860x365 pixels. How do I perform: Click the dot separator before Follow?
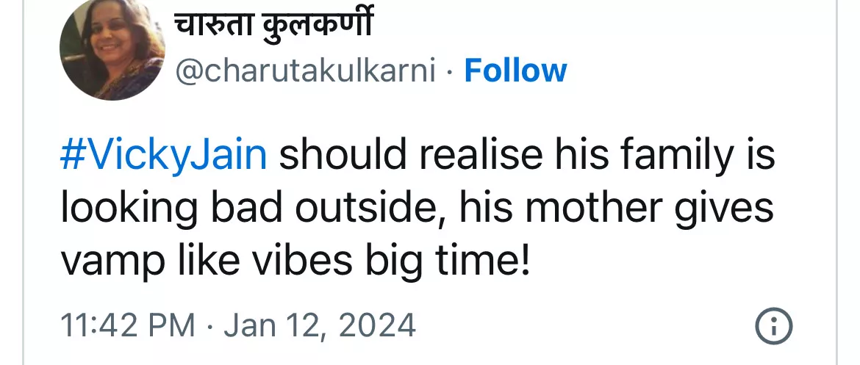point(450,71)
